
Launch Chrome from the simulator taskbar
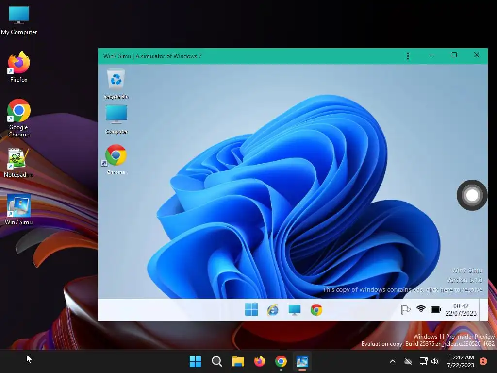pyautogui.click(x=316, y=310)
